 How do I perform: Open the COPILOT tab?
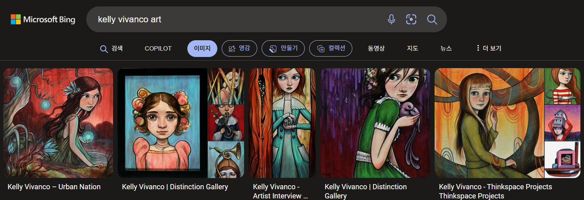point(158,49)
